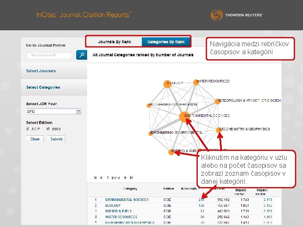Select the Ecology node in the graph
The height and width of the screenshot is (227, 303).
click(x=167, y=84)
